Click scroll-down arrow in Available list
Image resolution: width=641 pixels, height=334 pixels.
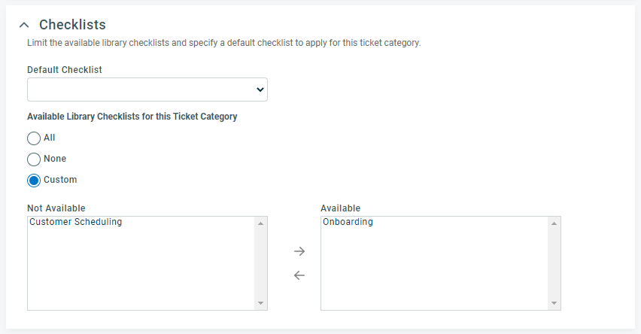click(554, 303)
